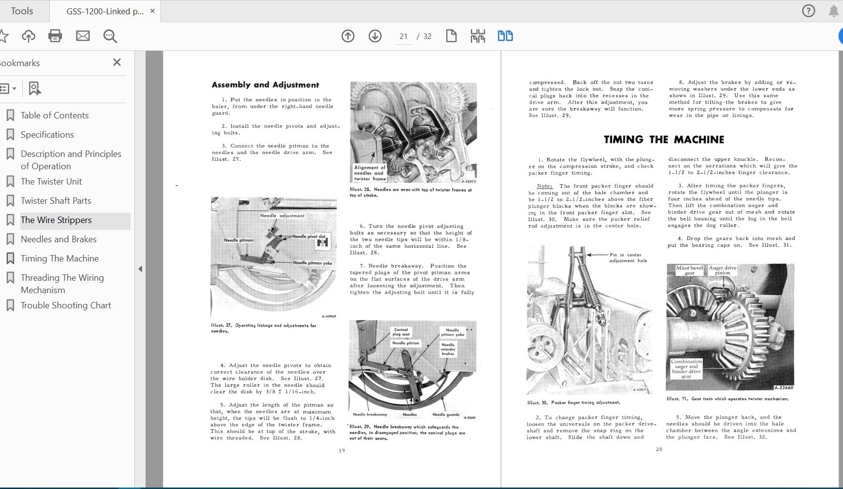
Task: Switch to single page view icon
Action: 451,36
